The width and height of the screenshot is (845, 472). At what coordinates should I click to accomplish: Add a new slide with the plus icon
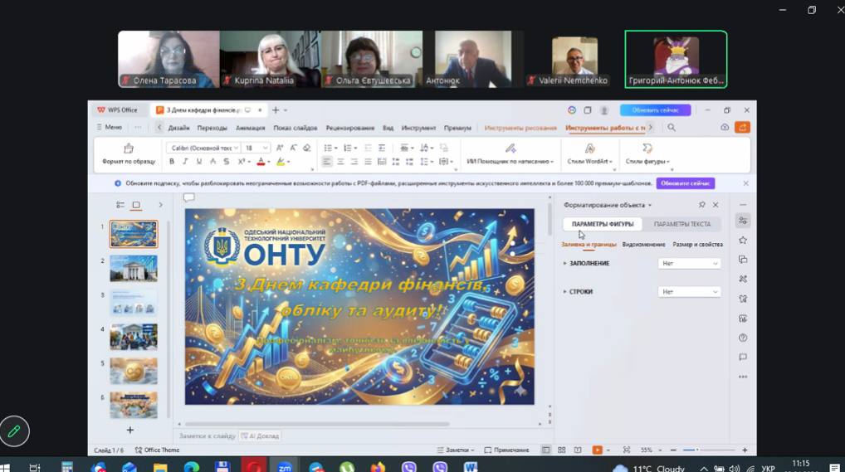pos(130,430)
